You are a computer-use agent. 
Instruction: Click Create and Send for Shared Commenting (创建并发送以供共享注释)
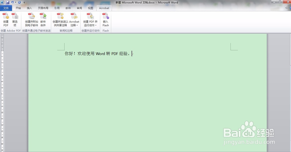(60, 20)
